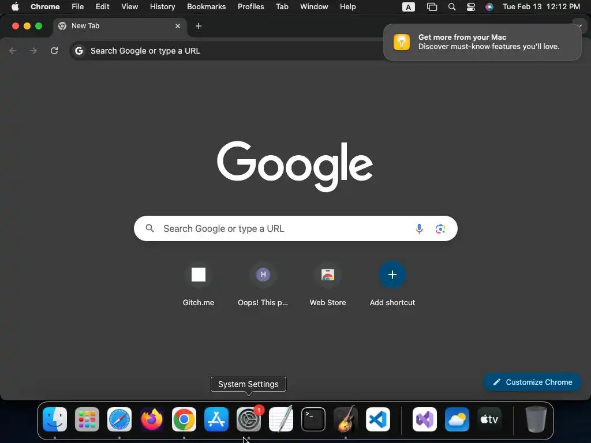Screen dimensions: 591x443
Task: Launch Visual Studio Code from the Dock
Action: [378, 419]
